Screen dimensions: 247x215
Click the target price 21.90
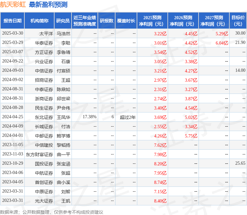(x=240, y=43)
